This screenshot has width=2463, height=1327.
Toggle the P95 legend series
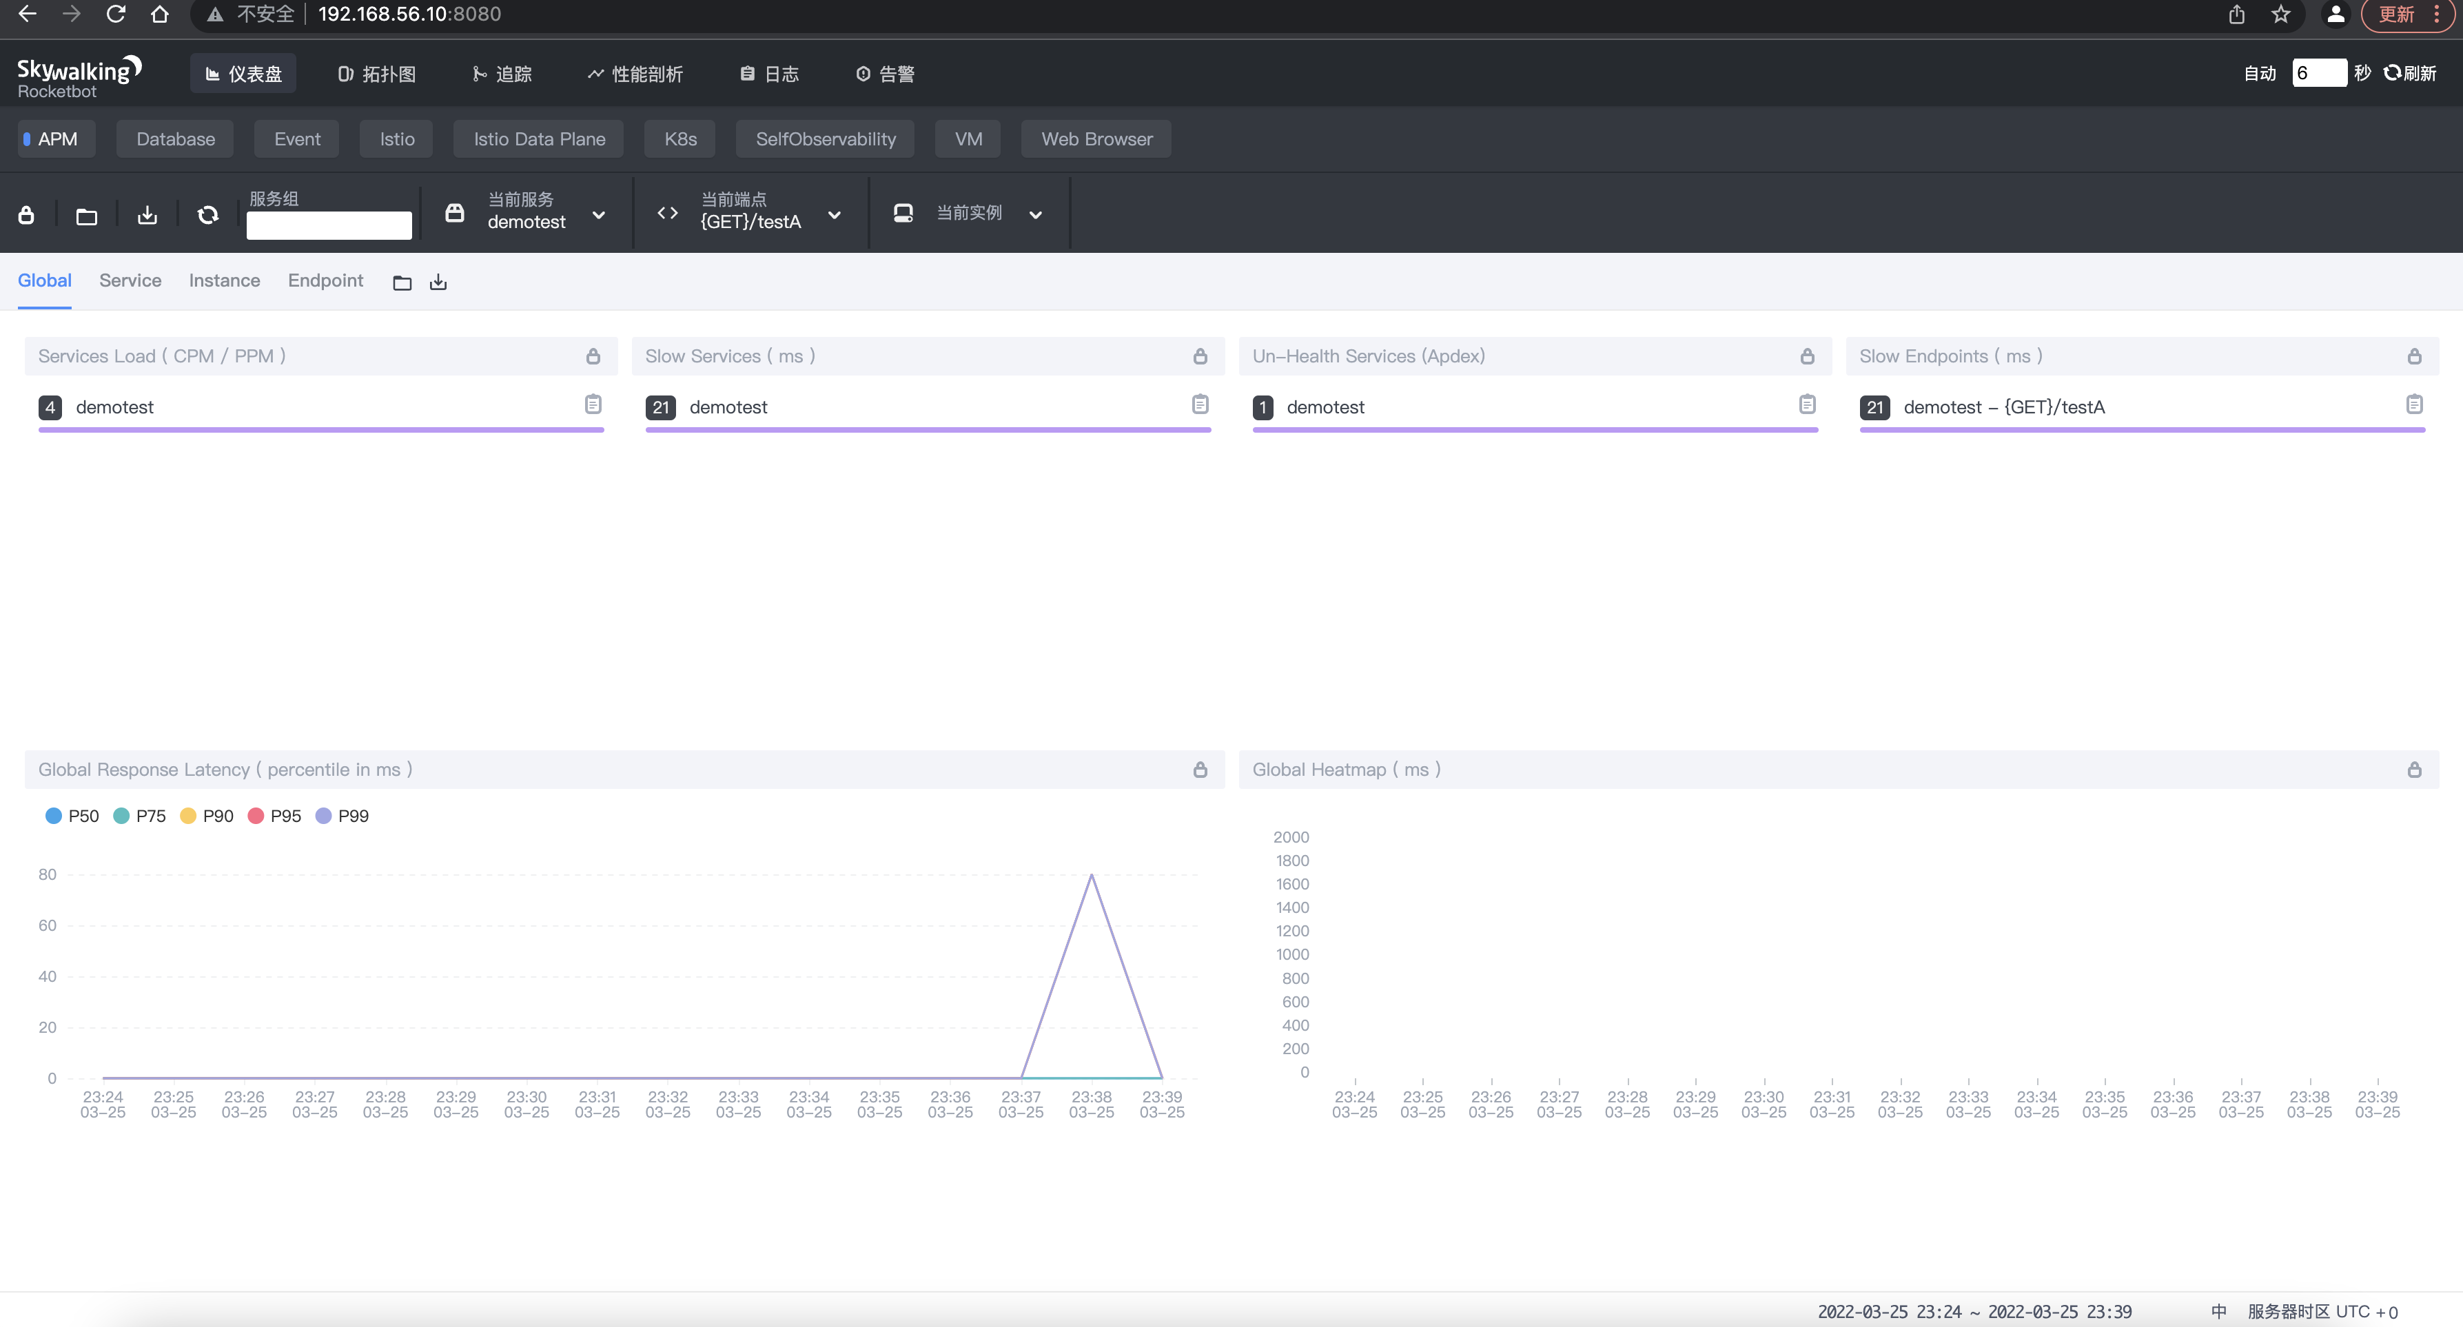(x=274, y=816)
